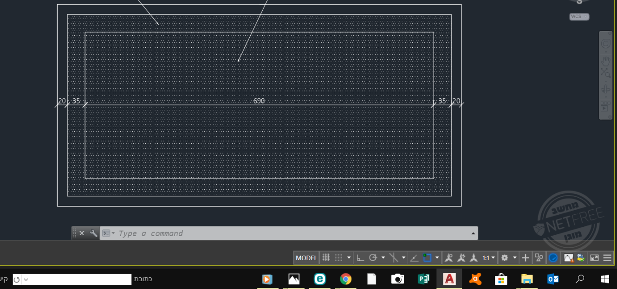Expand orbit options arrow in navigation bar
The width and height of the screenshot is (617, 289).
point(606,97)
